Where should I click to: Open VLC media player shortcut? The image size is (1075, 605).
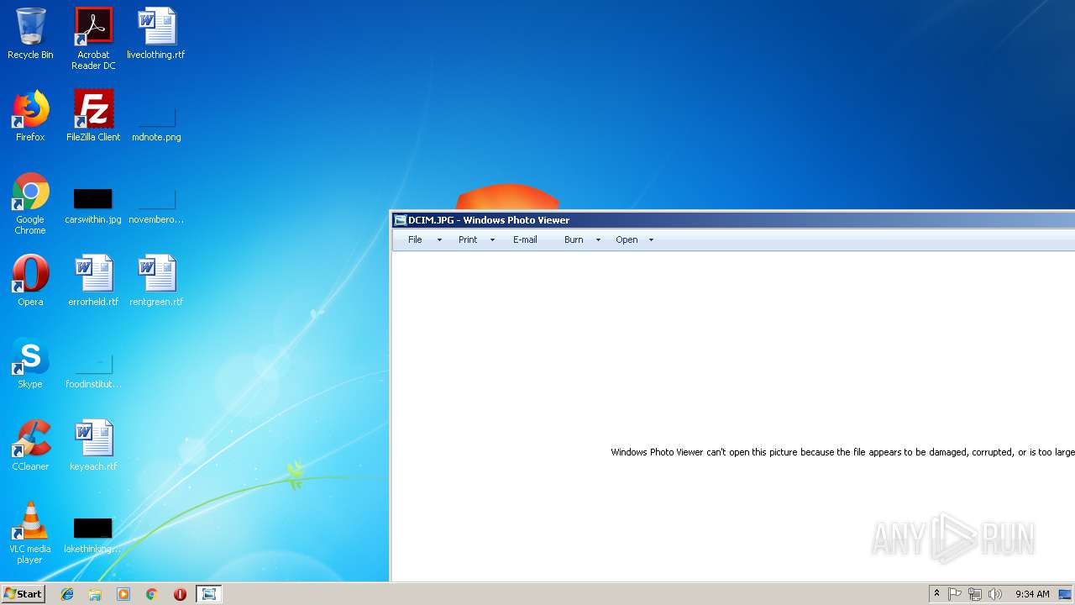point(30,533)
